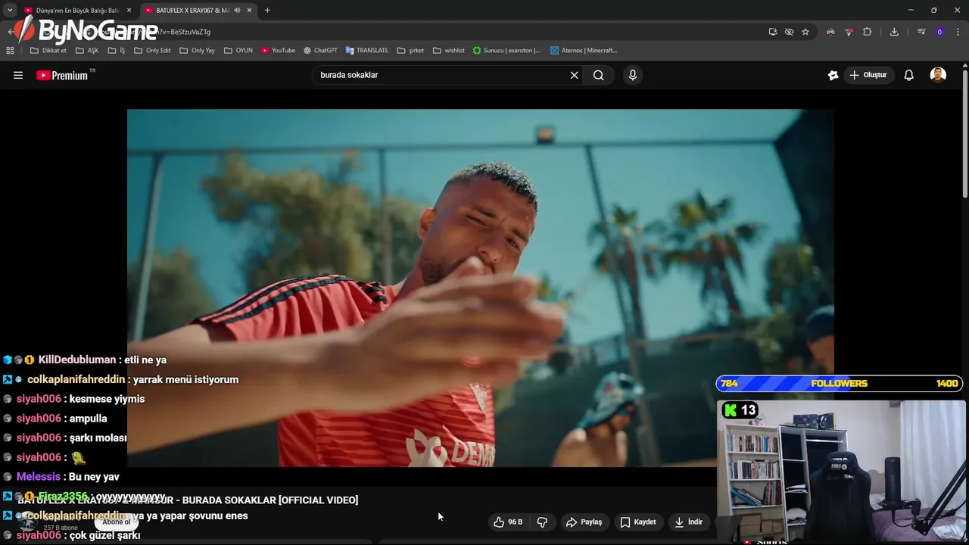Click the 784 FOLLOWERS 1400 progress bar

(839, 384)
